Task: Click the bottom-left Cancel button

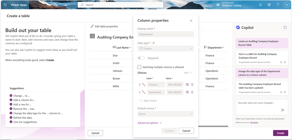Action: [x=95, y=133]
